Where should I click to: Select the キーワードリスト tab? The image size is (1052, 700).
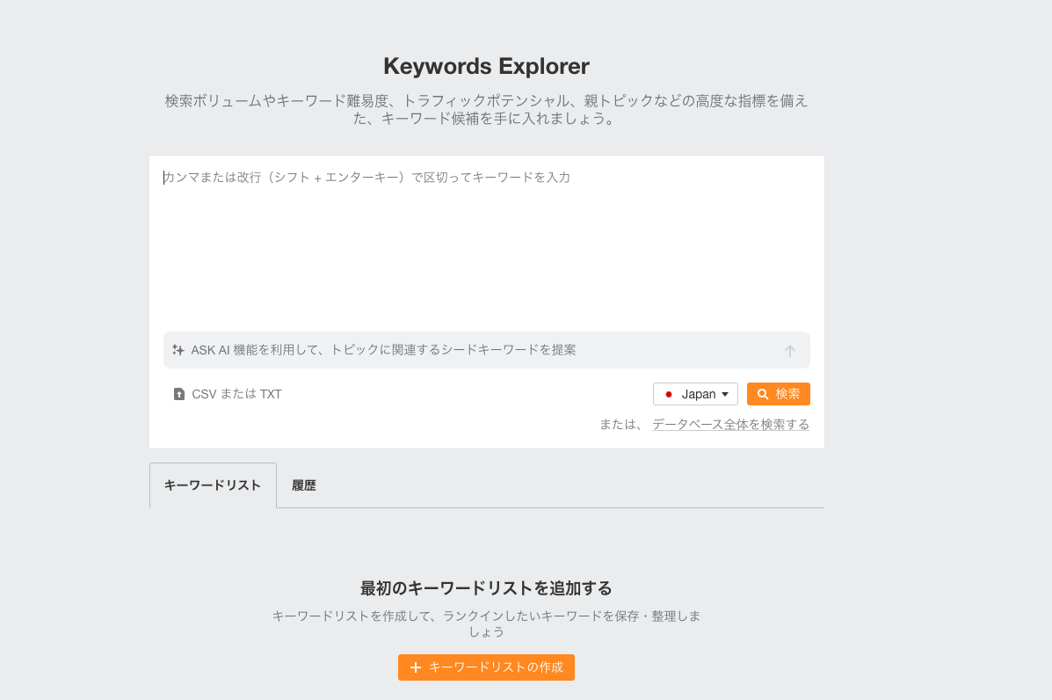coord(213,485)
